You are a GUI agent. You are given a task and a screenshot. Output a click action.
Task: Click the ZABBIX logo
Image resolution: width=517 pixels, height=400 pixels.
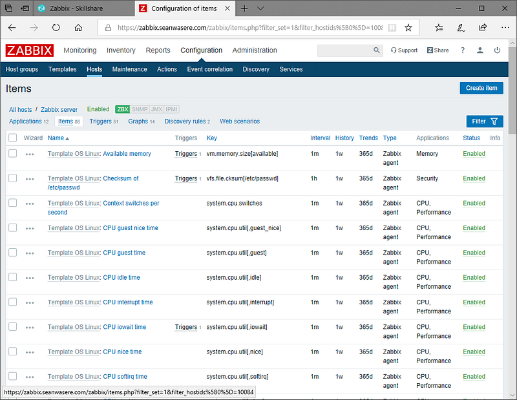coord(29,50)
